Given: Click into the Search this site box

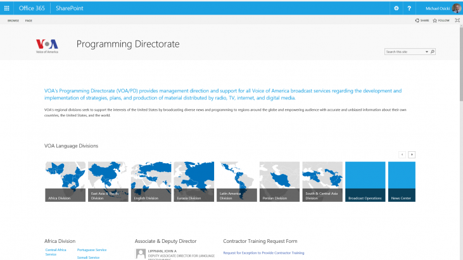Looking at the screenshot, I should pyautogui.click(x=405, y=52).
